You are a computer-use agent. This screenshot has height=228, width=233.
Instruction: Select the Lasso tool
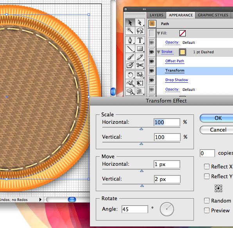tap(140, 31)
